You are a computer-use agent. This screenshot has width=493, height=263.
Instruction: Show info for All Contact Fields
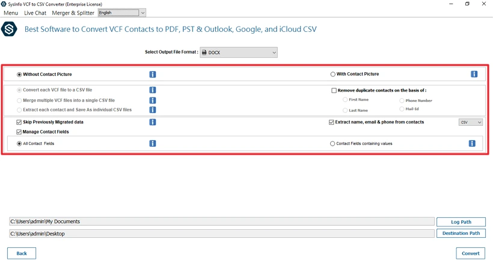click(153, 143)
